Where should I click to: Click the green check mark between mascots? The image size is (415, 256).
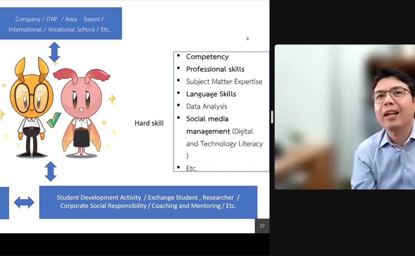point(54,120)
